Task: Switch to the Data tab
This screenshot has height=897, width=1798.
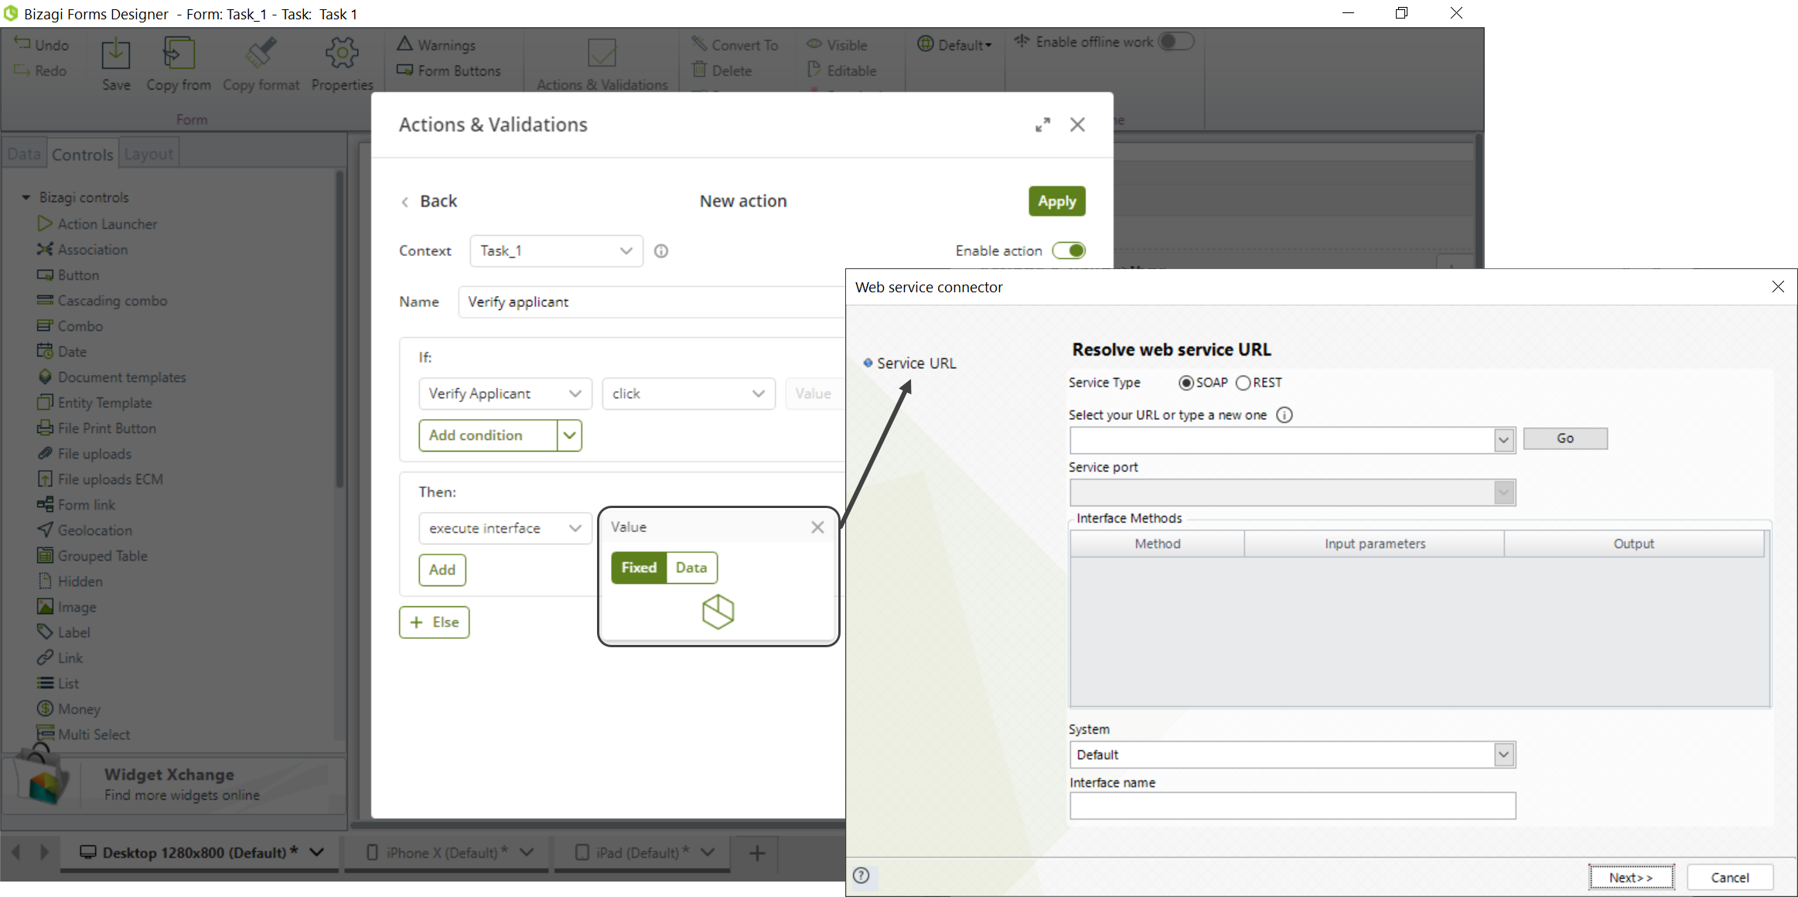Action: coord(24,154)
